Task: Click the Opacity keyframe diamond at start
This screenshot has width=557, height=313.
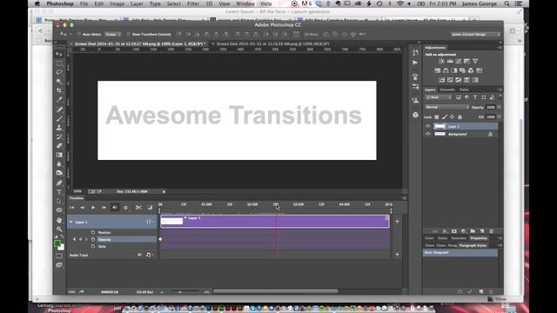Action: [x=160, y=240]
